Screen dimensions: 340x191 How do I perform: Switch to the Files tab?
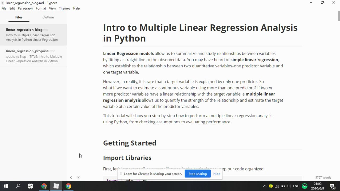(x=19, y=17)
